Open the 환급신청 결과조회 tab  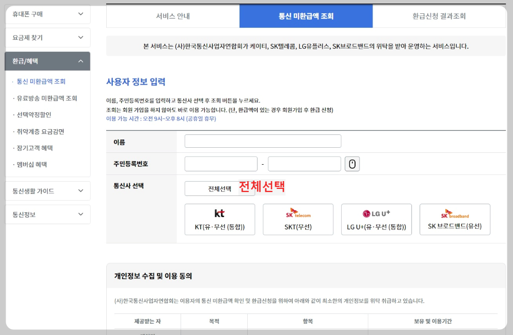440,16
